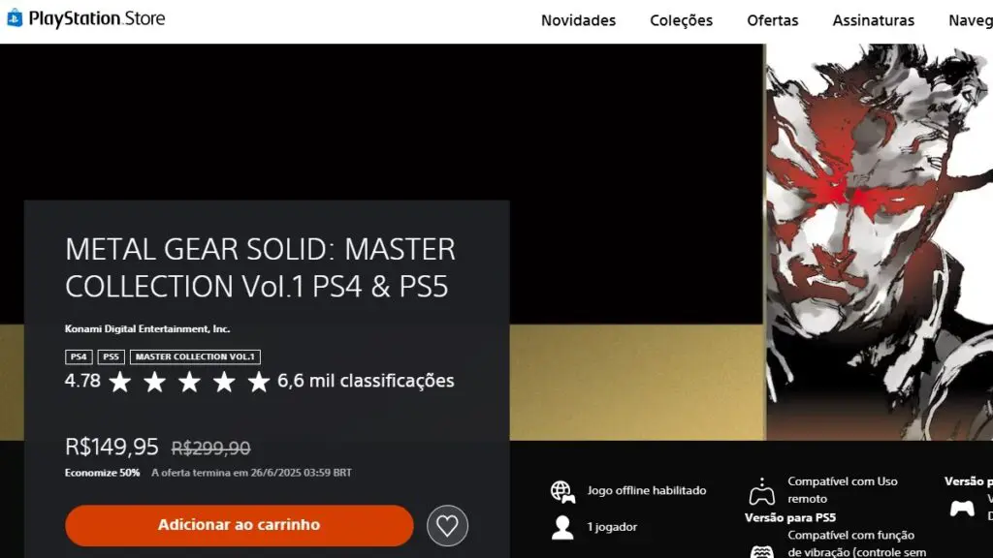Click the MASTER COLLECTION VOL.1 tag

coord(195,356)
